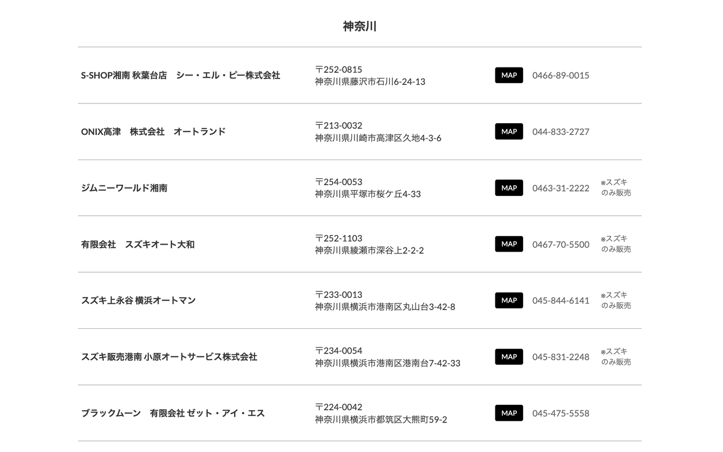Open MAP for S-SHOP湘南 秋葉台店
The height and width of the screenshot is (452, 723).
(509, 76)
